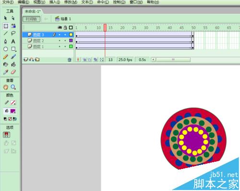240x191 pixels.
Task: Select the Text tool
Action: pos(13,41)
